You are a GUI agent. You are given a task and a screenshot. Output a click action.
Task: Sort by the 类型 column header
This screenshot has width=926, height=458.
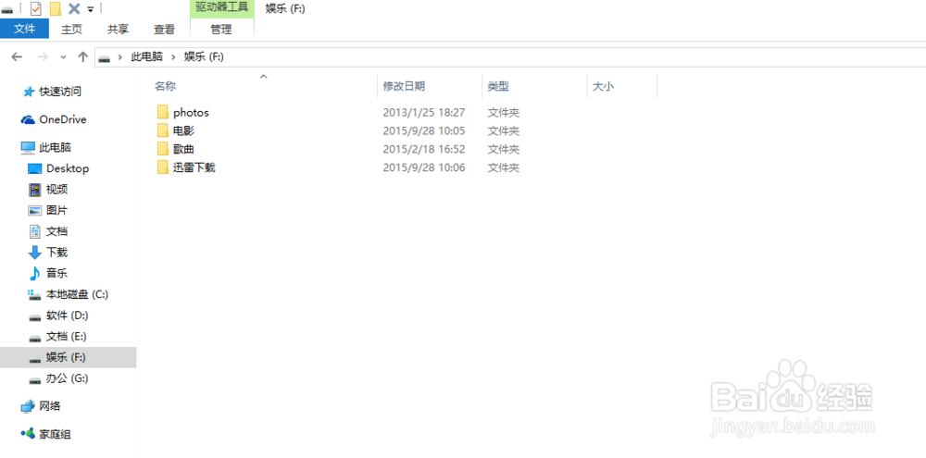click(498, 86)
